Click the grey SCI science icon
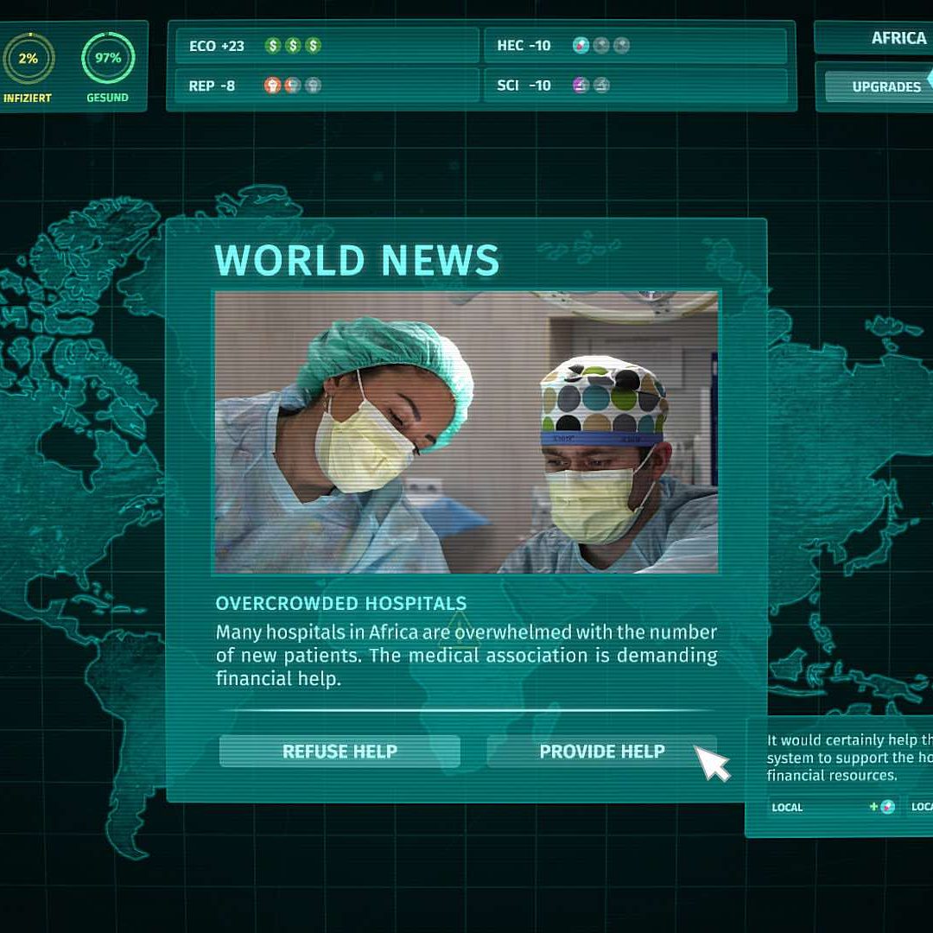Screen dimensions: 933x933 601,86
